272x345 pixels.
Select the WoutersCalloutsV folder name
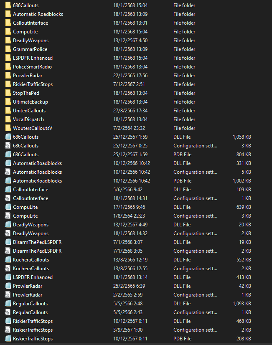click(33, 128)
